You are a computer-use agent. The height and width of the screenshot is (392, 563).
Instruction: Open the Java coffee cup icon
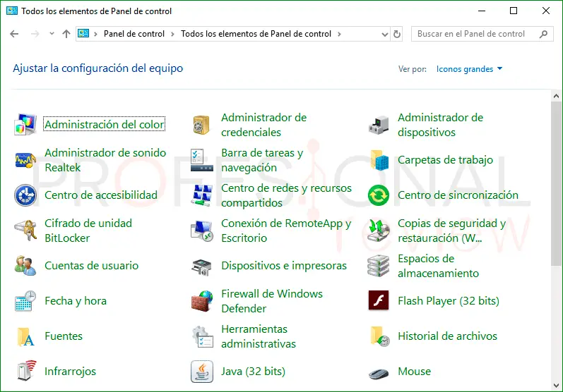tap(202, 372)
